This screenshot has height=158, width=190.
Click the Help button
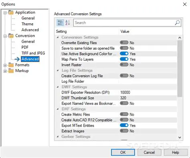pos(176,152)
